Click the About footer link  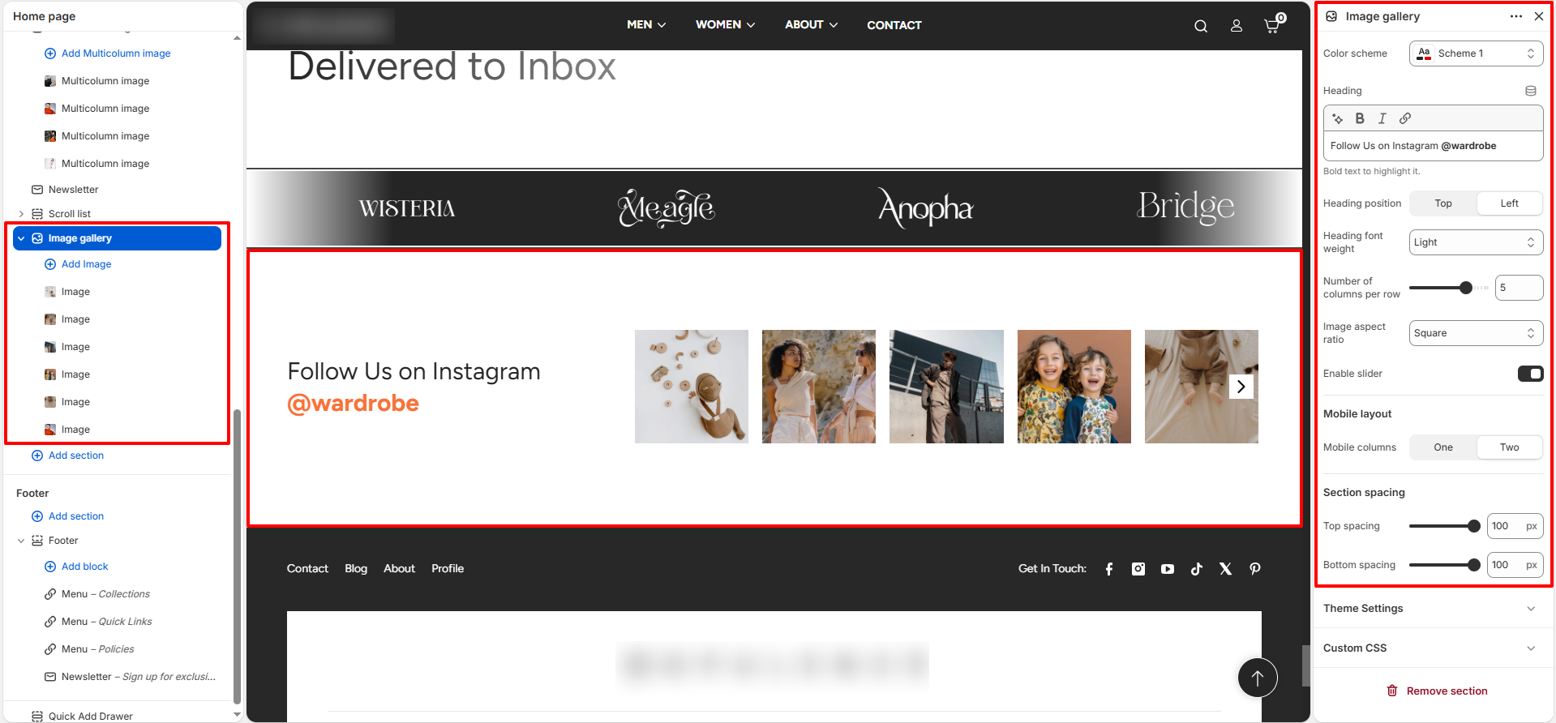399,569
